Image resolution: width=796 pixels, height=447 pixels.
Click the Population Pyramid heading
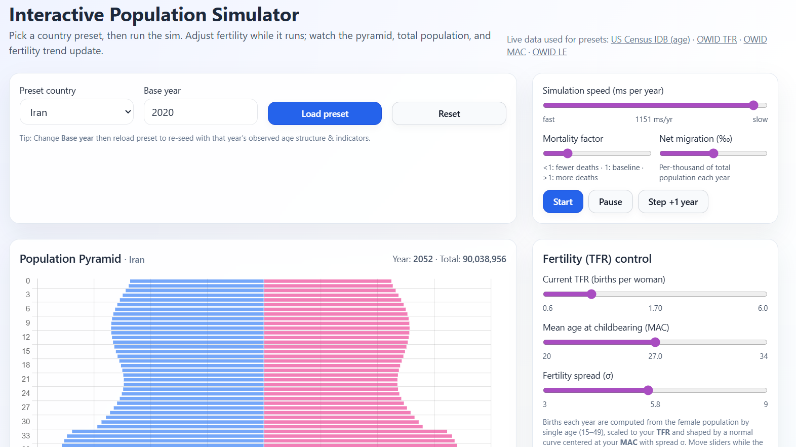point(70,259)
